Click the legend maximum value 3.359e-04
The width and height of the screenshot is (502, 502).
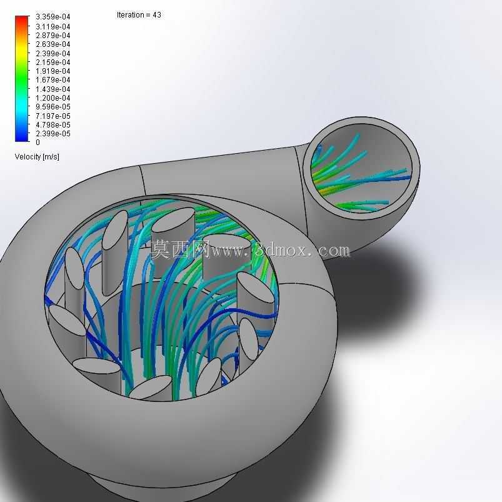pos(53,17)
